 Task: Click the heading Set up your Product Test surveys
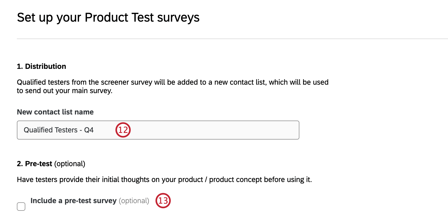tap(108, 17)
